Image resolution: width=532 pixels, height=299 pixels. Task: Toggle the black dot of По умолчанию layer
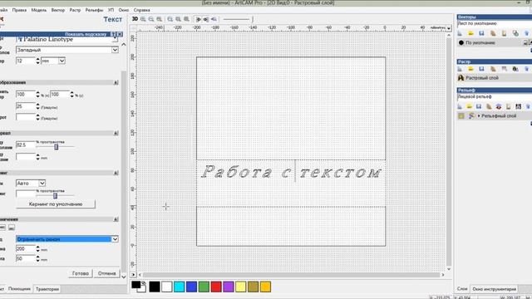(x=461, y=42)
